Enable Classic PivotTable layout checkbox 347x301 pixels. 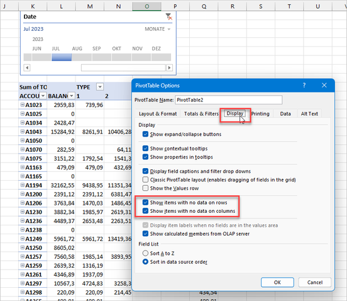click(145, 179)
